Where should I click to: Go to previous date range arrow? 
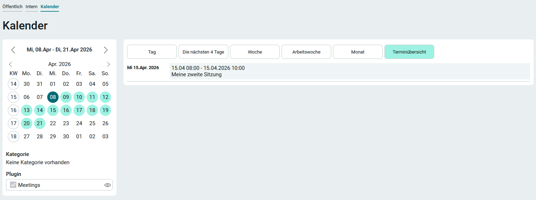pyautogui.click(x=13, y=50)
